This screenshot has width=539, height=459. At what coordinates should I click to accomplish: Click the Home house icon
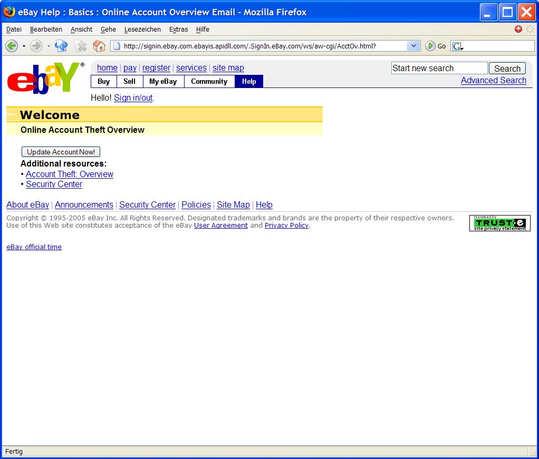(x=99, y=46)
